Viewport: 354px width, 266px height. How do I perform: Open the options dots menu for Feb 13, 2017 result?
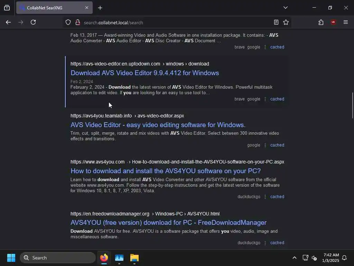pyautogui.click(x=265, y=47)
